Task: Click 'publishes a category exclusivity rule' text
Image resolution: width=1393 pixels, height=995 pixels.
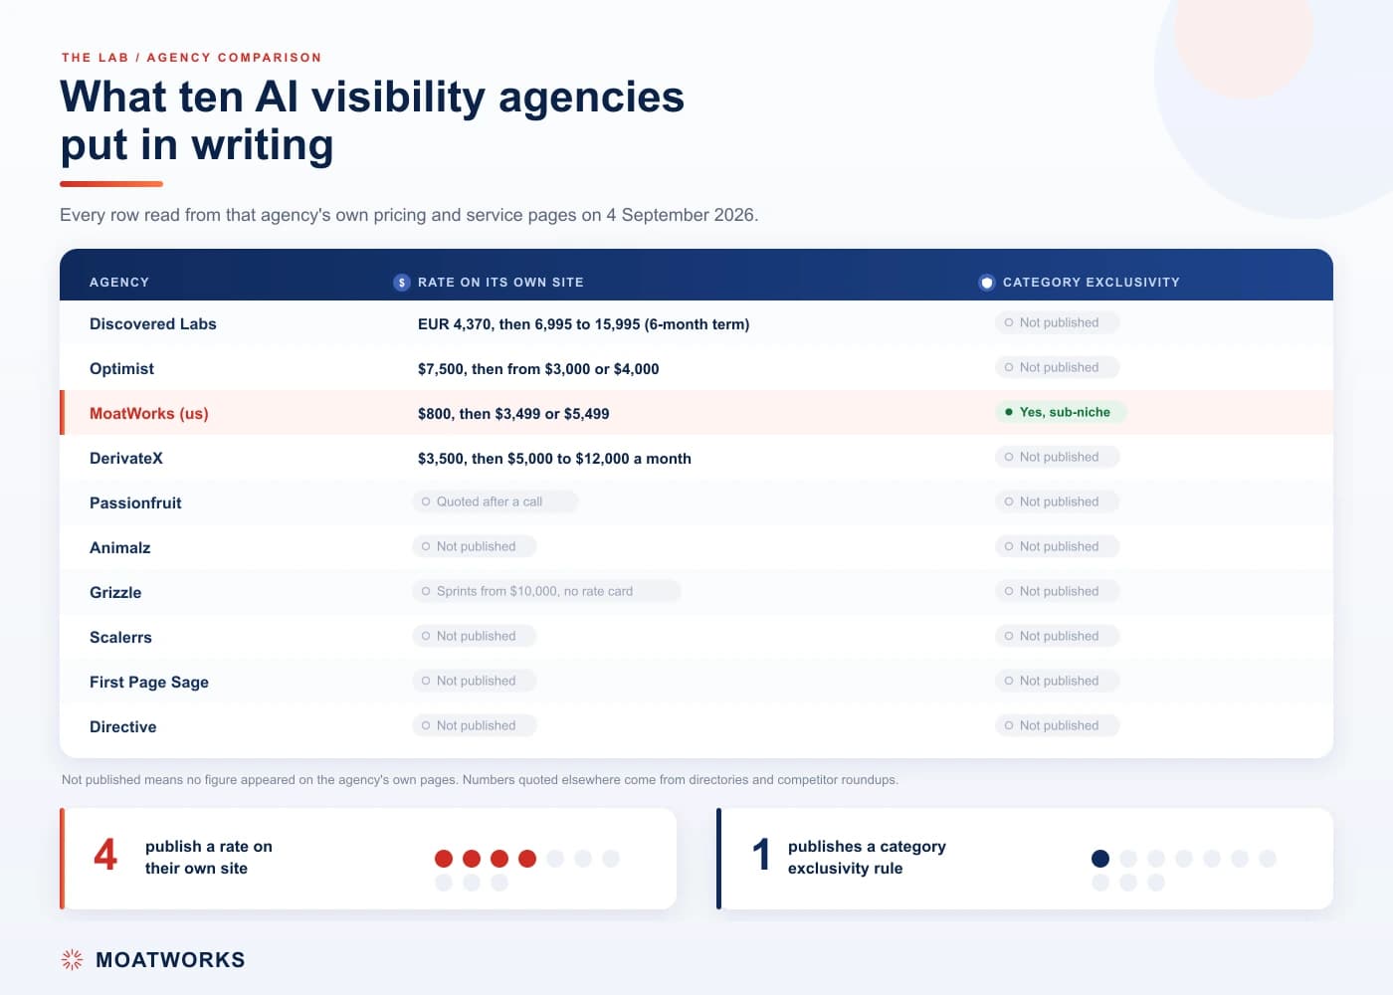Action: click(x=867, y=857)
